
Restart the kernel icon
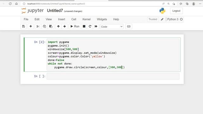point(90,26)
